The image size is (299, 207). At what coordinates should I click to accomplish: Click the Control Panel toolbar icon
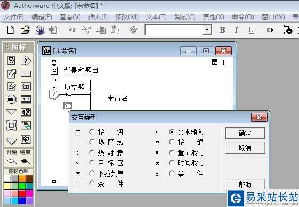coord(288,30)
